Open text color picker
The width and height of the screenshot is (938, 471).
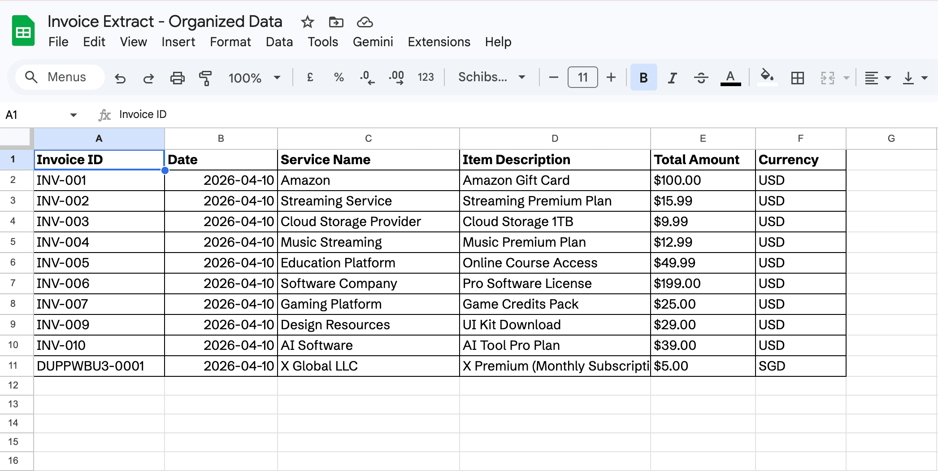730,78
